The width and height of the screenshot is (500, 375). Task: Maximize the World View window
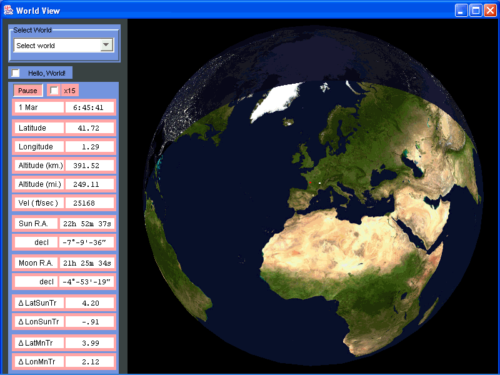[x=476, y=10]
